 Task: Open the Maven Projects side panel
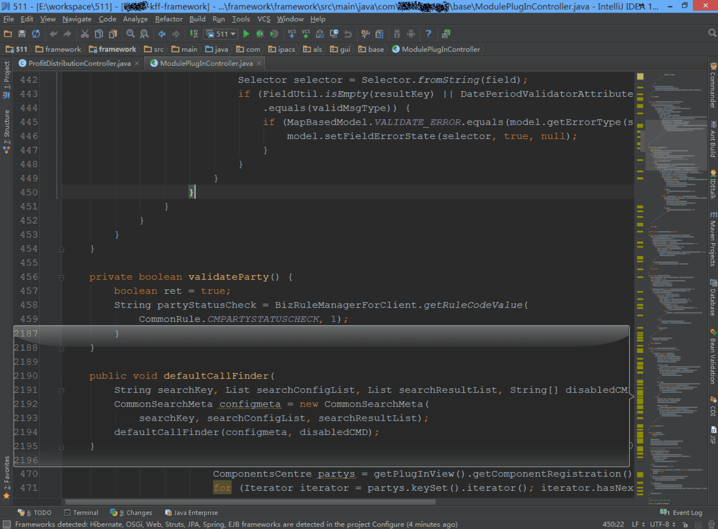(713, 239)
